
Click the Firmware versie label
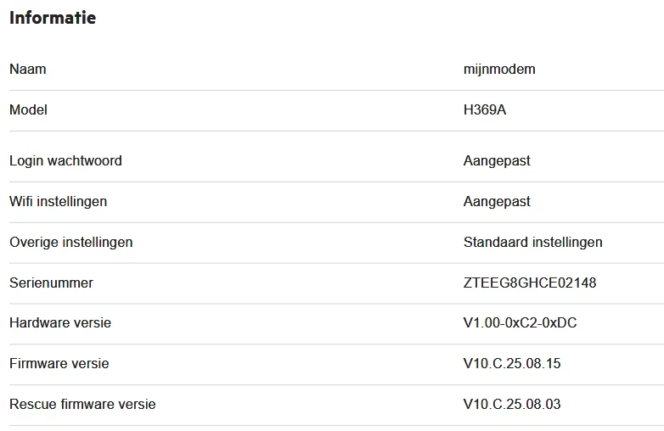click(x=59, y=363)
